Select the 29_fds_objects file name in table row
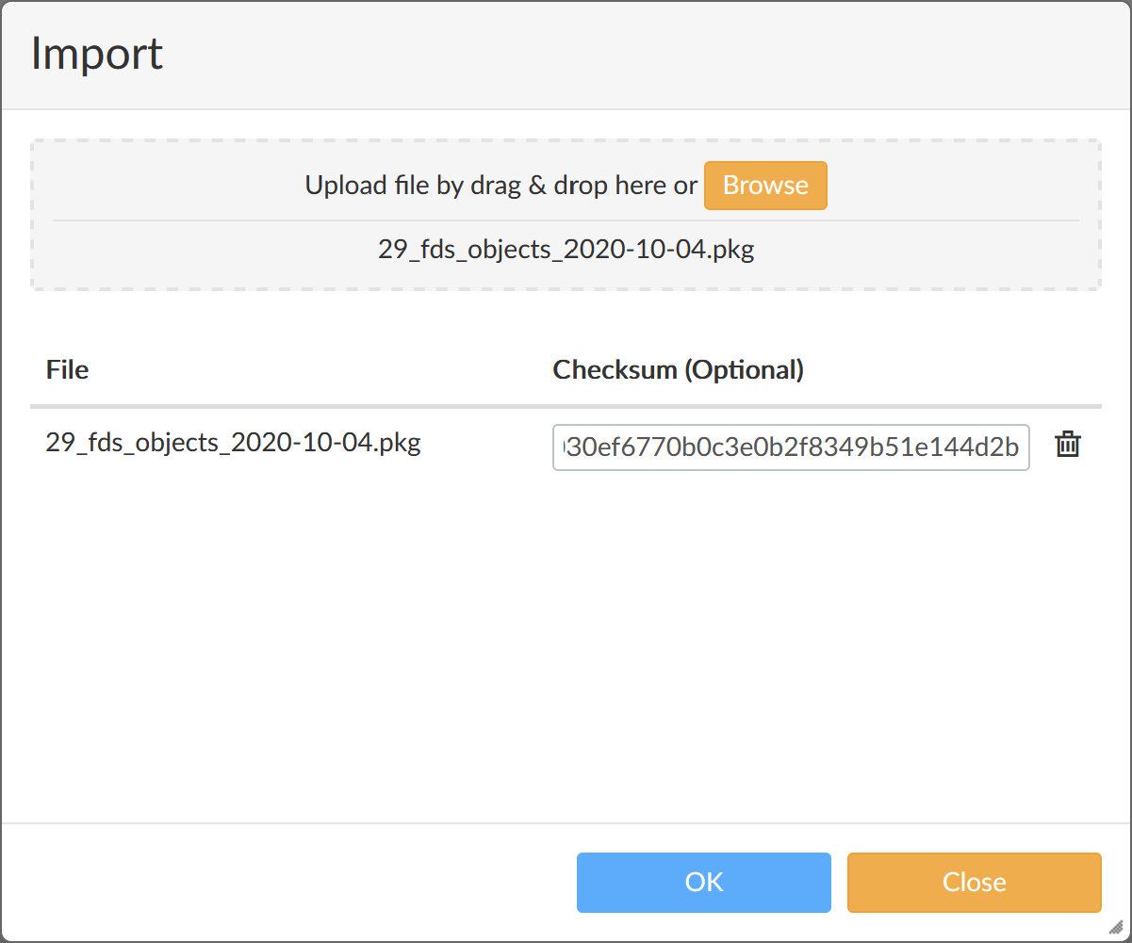The height and width of the screenshot is (943, 1132). click(x=233, y=443)
